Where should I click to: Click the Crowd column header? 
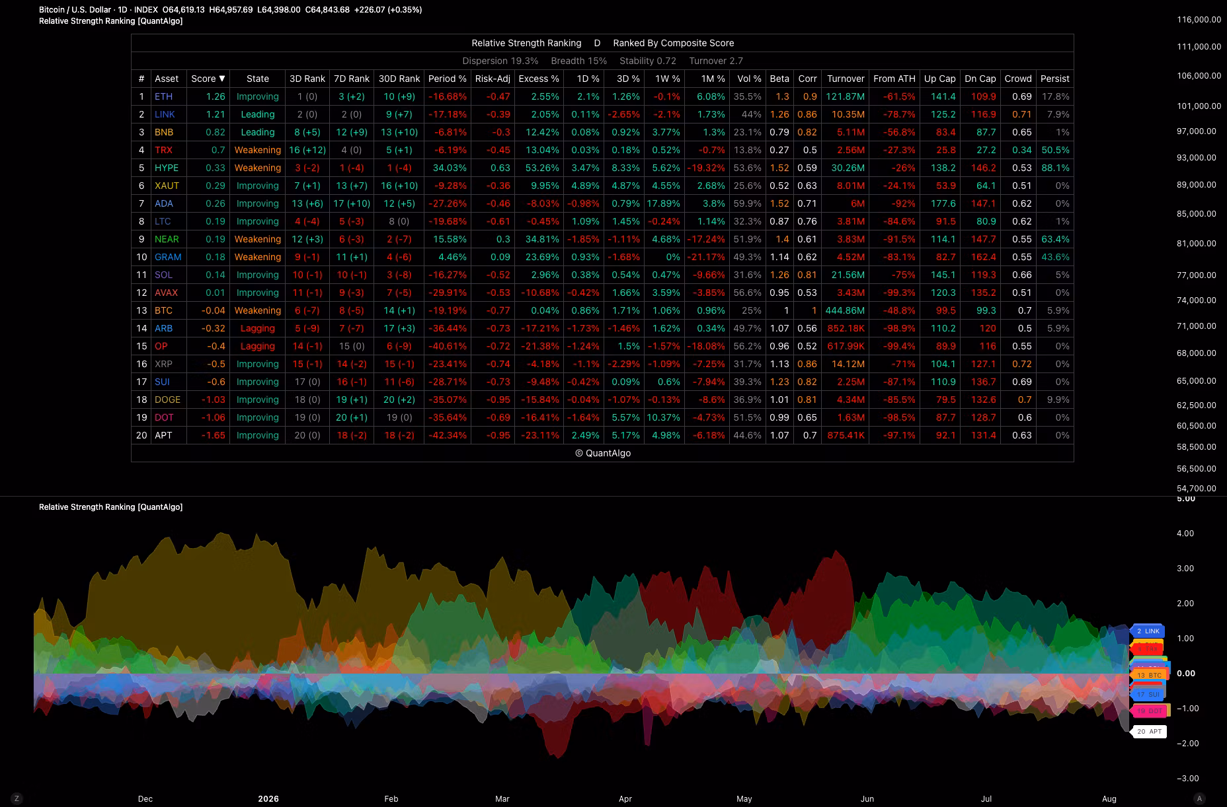[1018, 79]
